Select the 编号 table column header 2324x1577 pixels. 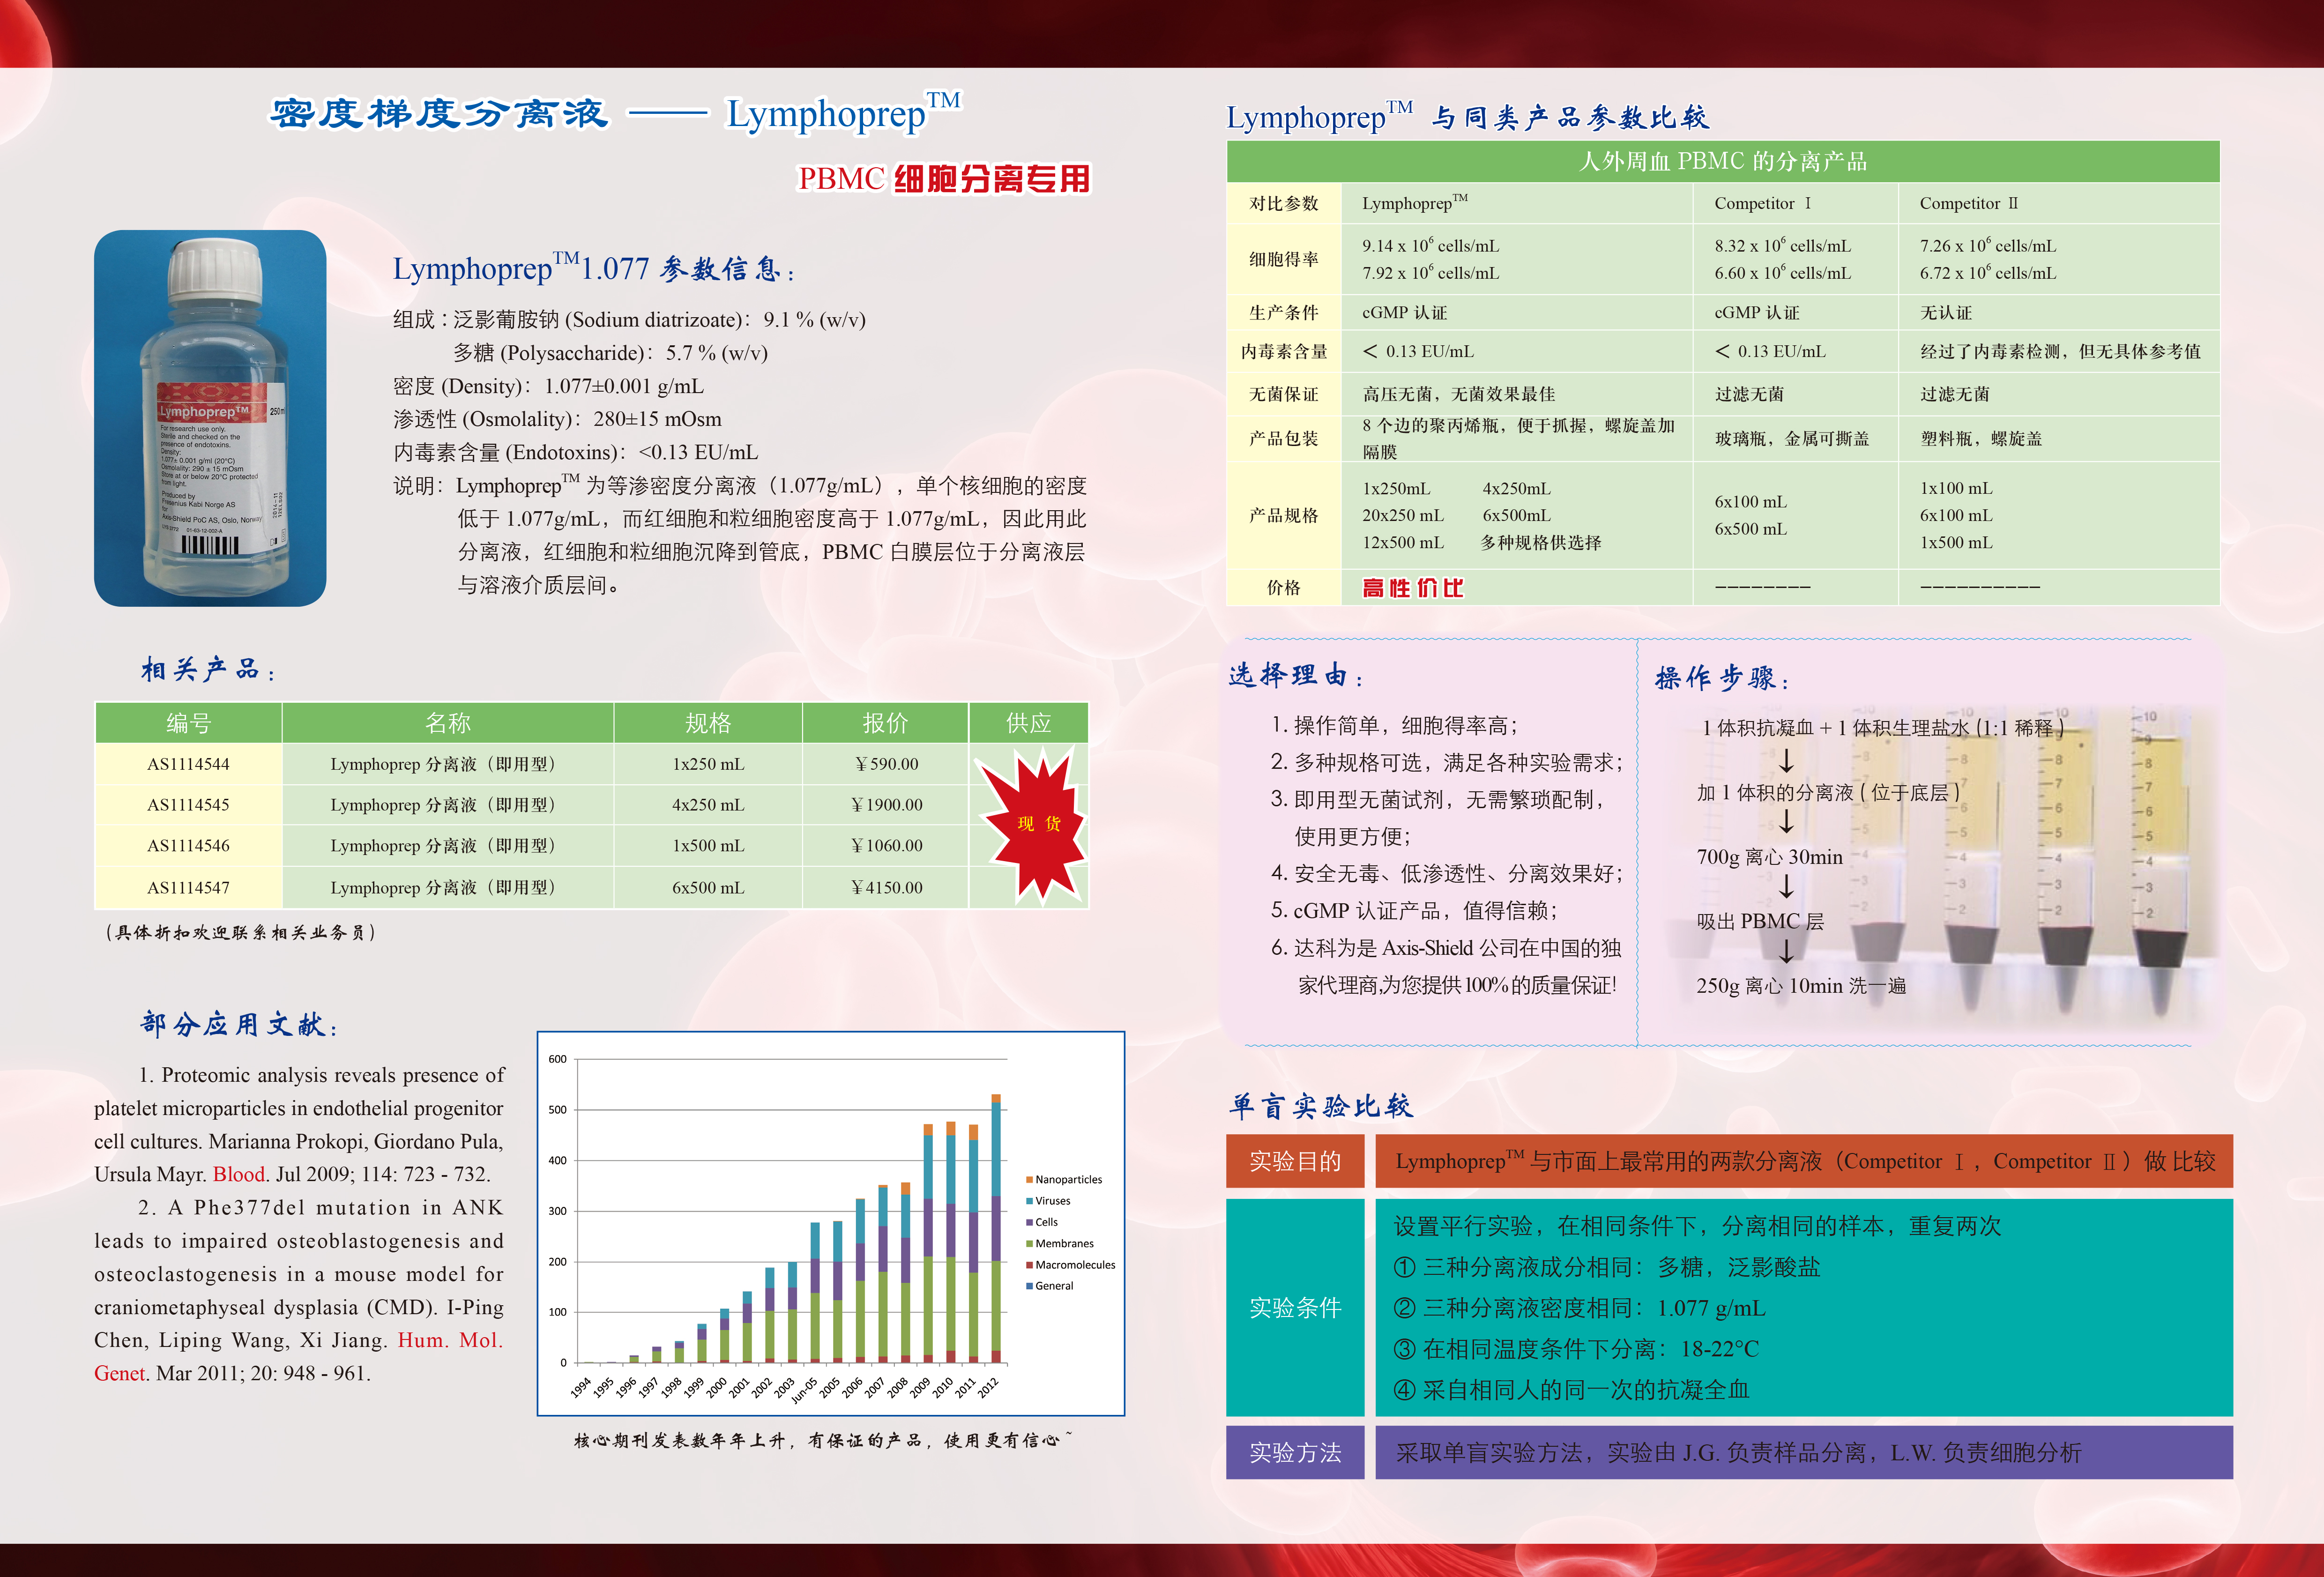coord(188,723)
